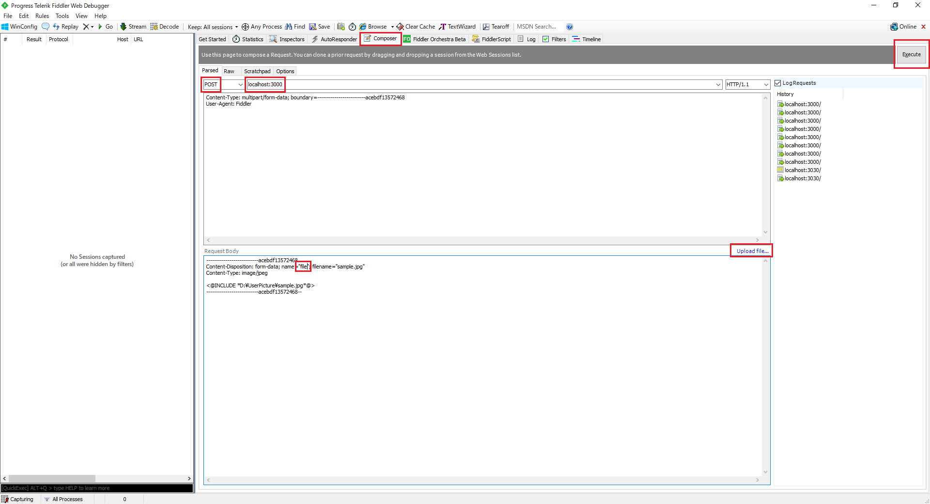
Task: Switch to the Inspectors tab
Action: coord(287,39)
